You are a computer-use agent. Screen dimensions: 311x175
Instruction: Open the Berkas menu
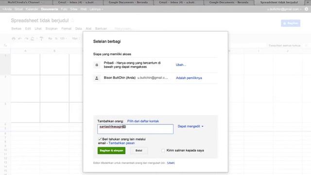[x=16, y=29]
